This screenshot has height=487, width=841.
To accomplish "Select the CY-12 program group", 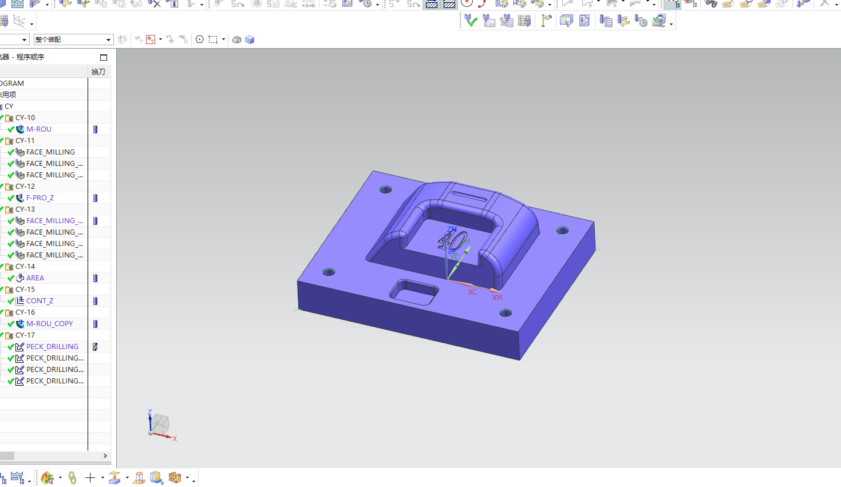I will pyautogui.click(x=25, y=187).
